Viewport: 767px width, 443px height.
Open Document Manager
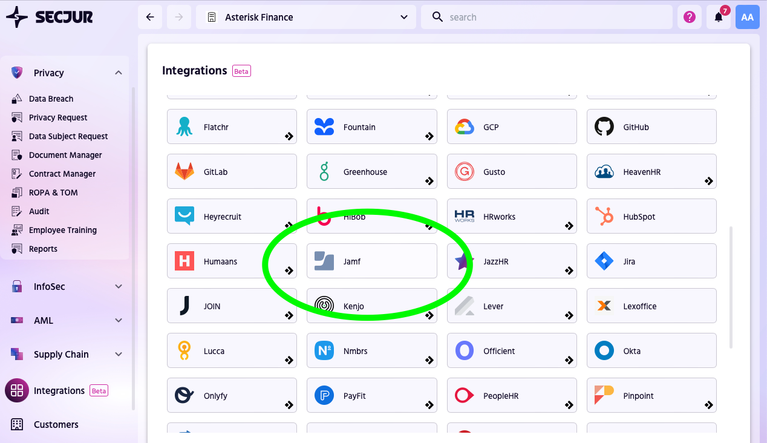click(65, 155)
